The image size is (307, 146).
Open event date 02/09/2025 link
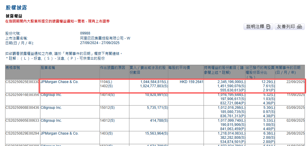(295, 121)
